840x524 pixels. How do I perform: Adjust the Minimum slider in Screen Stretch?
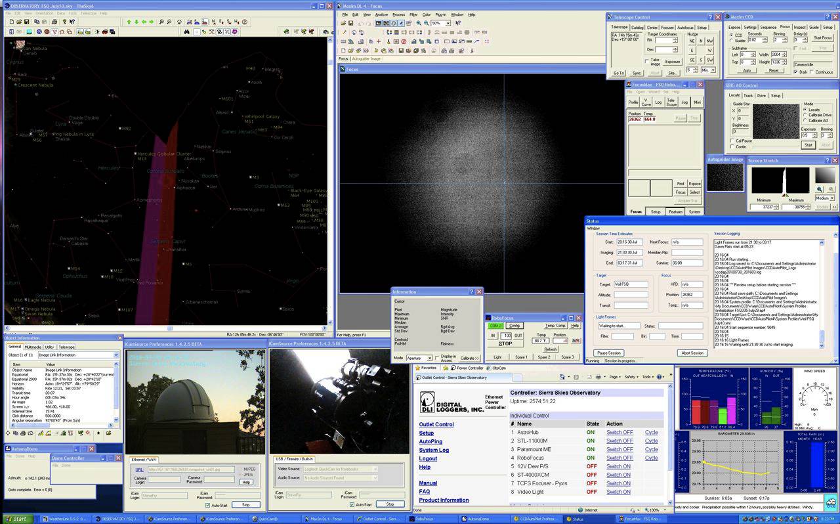784,195
